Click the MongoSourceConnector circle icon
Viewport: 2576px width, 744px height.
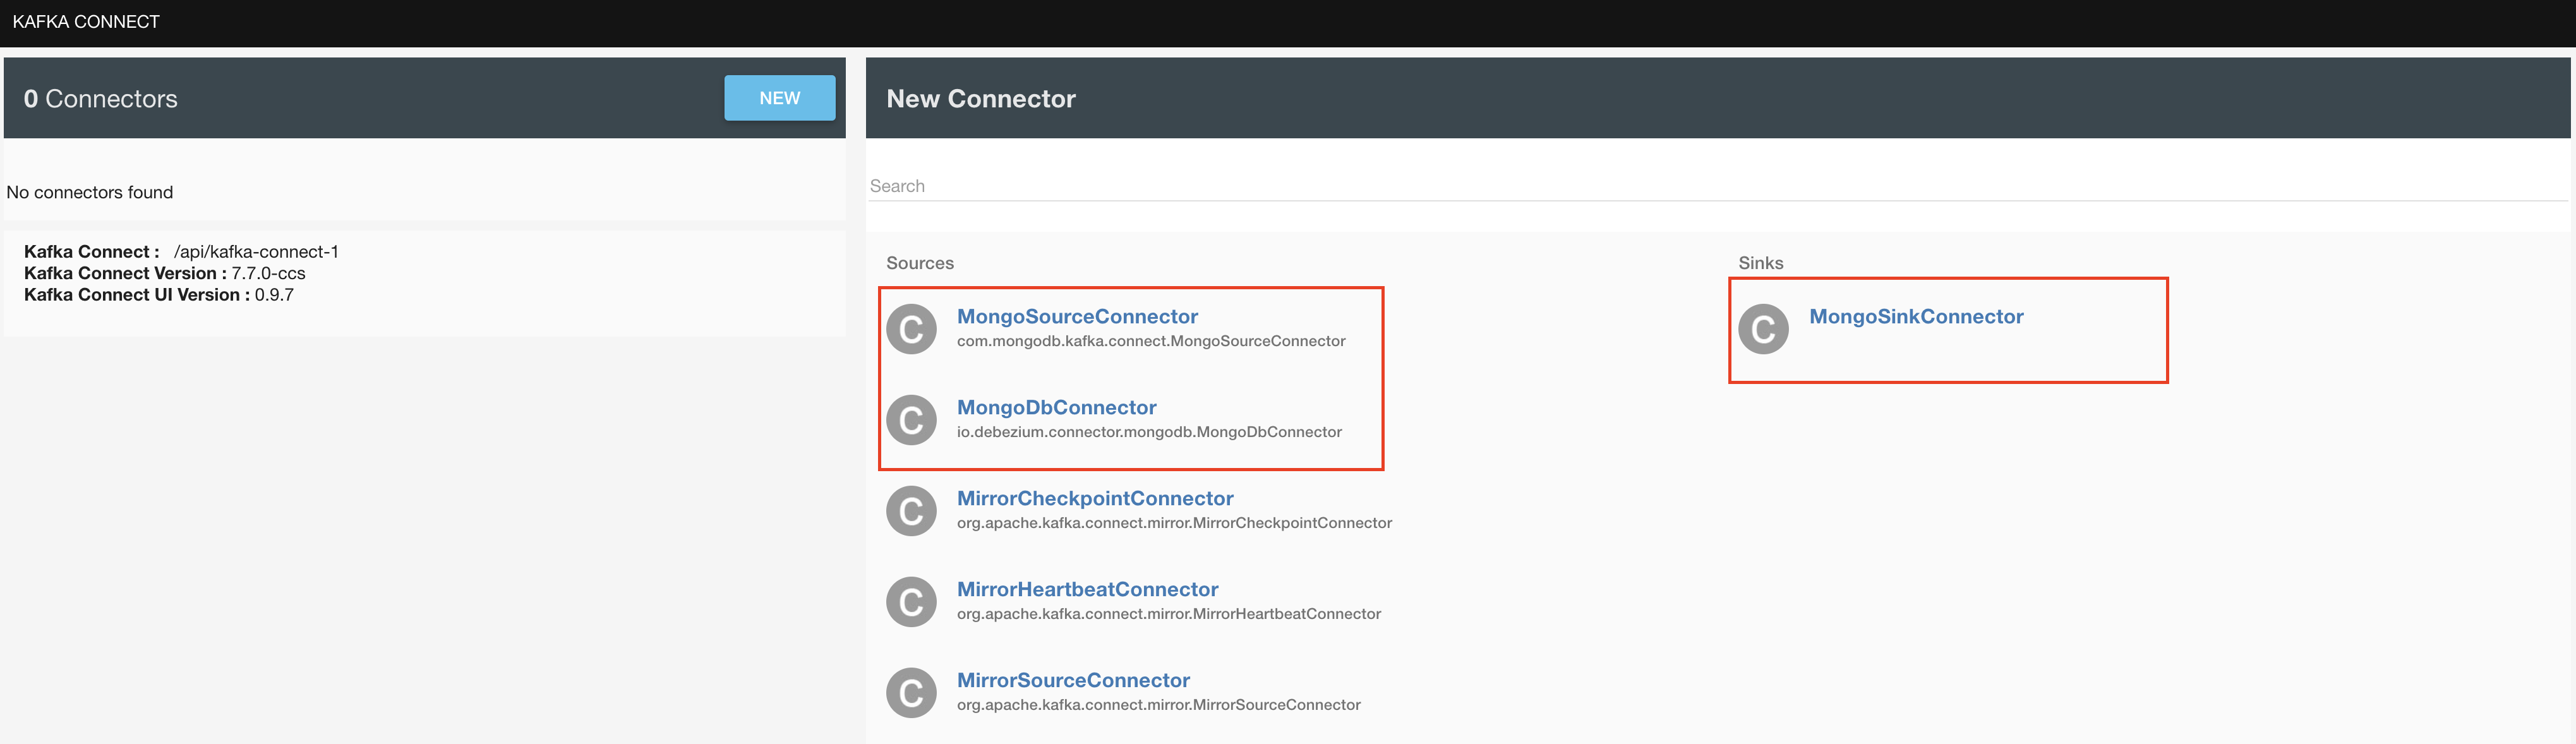[911, 329]
